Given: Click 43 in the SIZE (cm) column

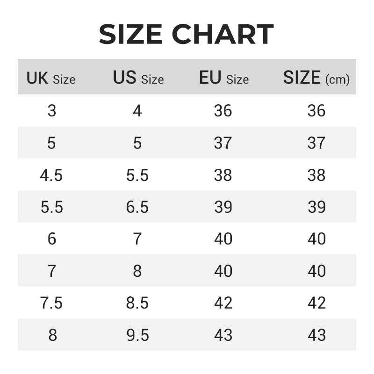Looking at the screenshot, I should click(316, 335).
